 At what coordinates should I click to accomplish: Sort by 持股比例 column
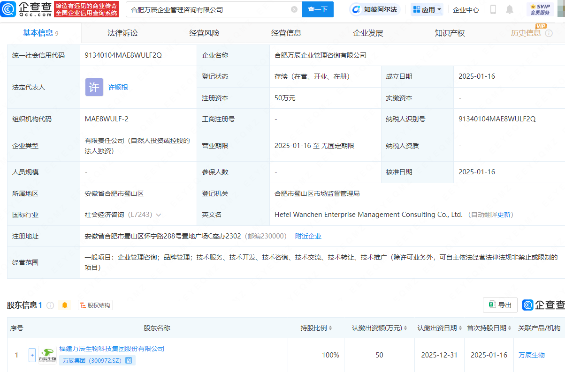pos(316,328)
